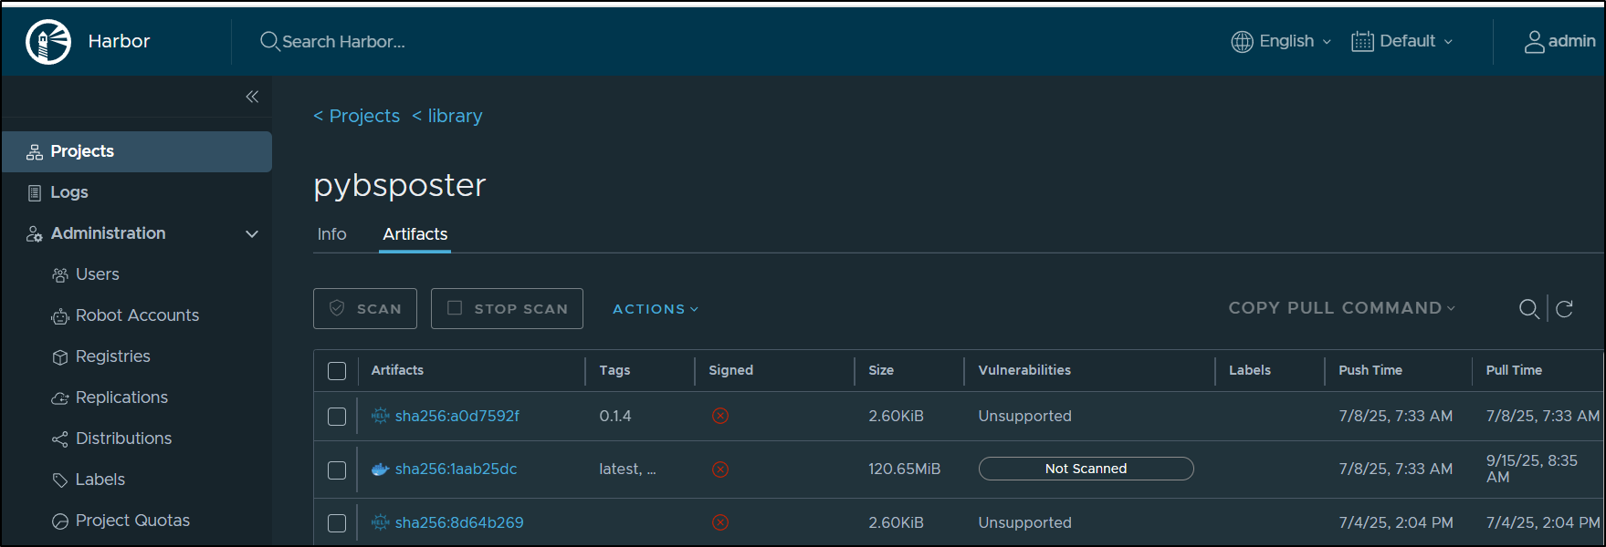1606x547 pixels.
Task: Switch to the Info tab
Action: (331, 234)
